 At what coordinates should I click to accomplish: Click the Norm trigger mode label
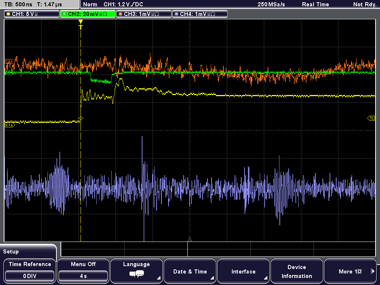point(90,4)
